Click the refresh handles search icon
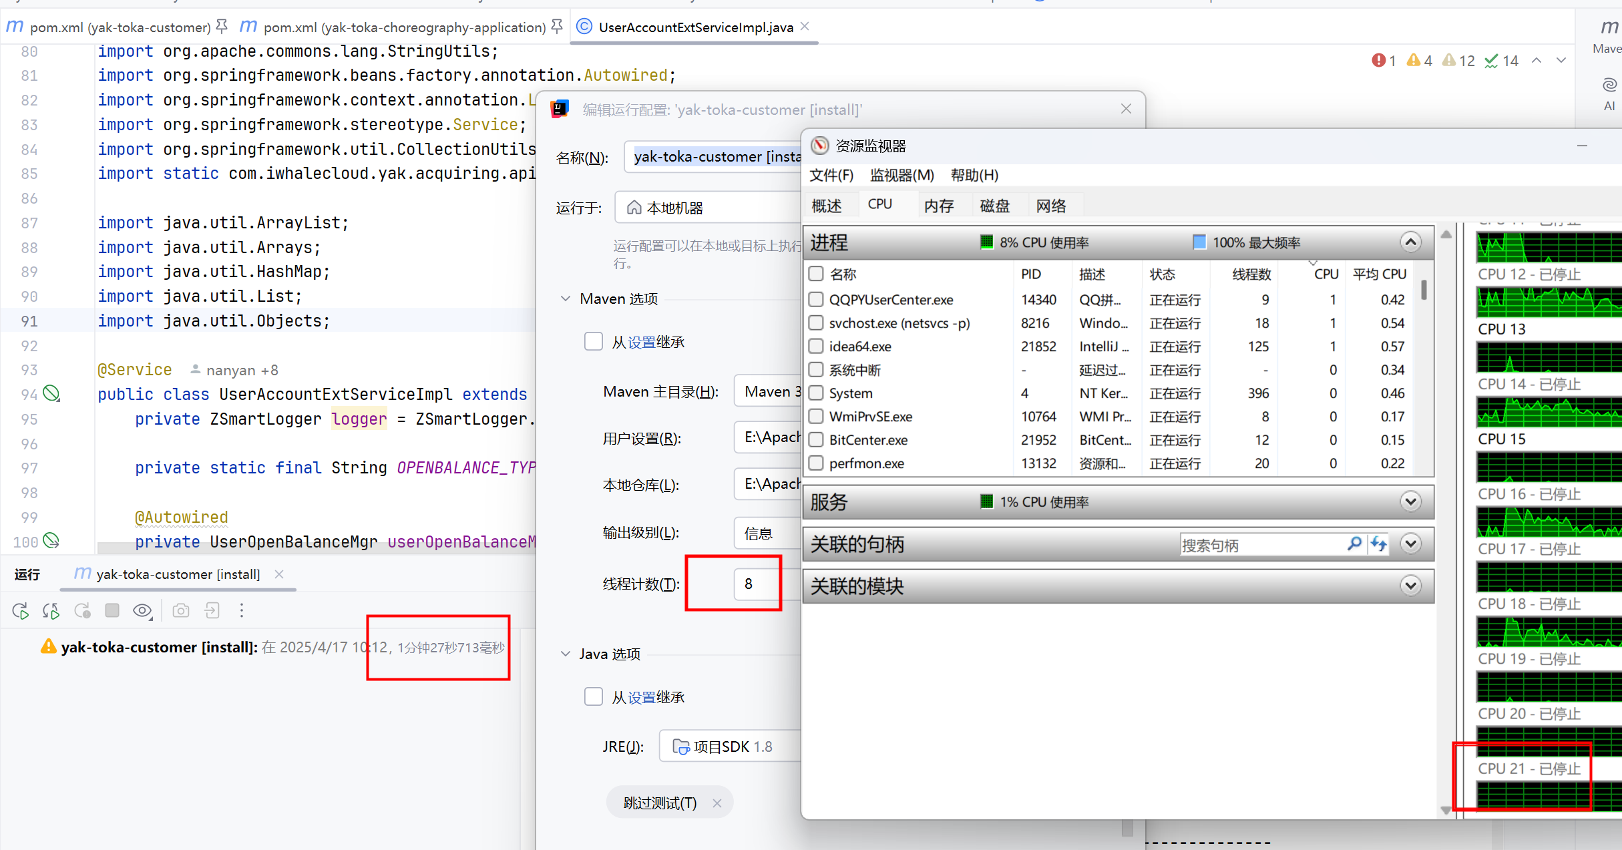The image size is (1622, 850). pyautogui.click(x=1378, y=544)
